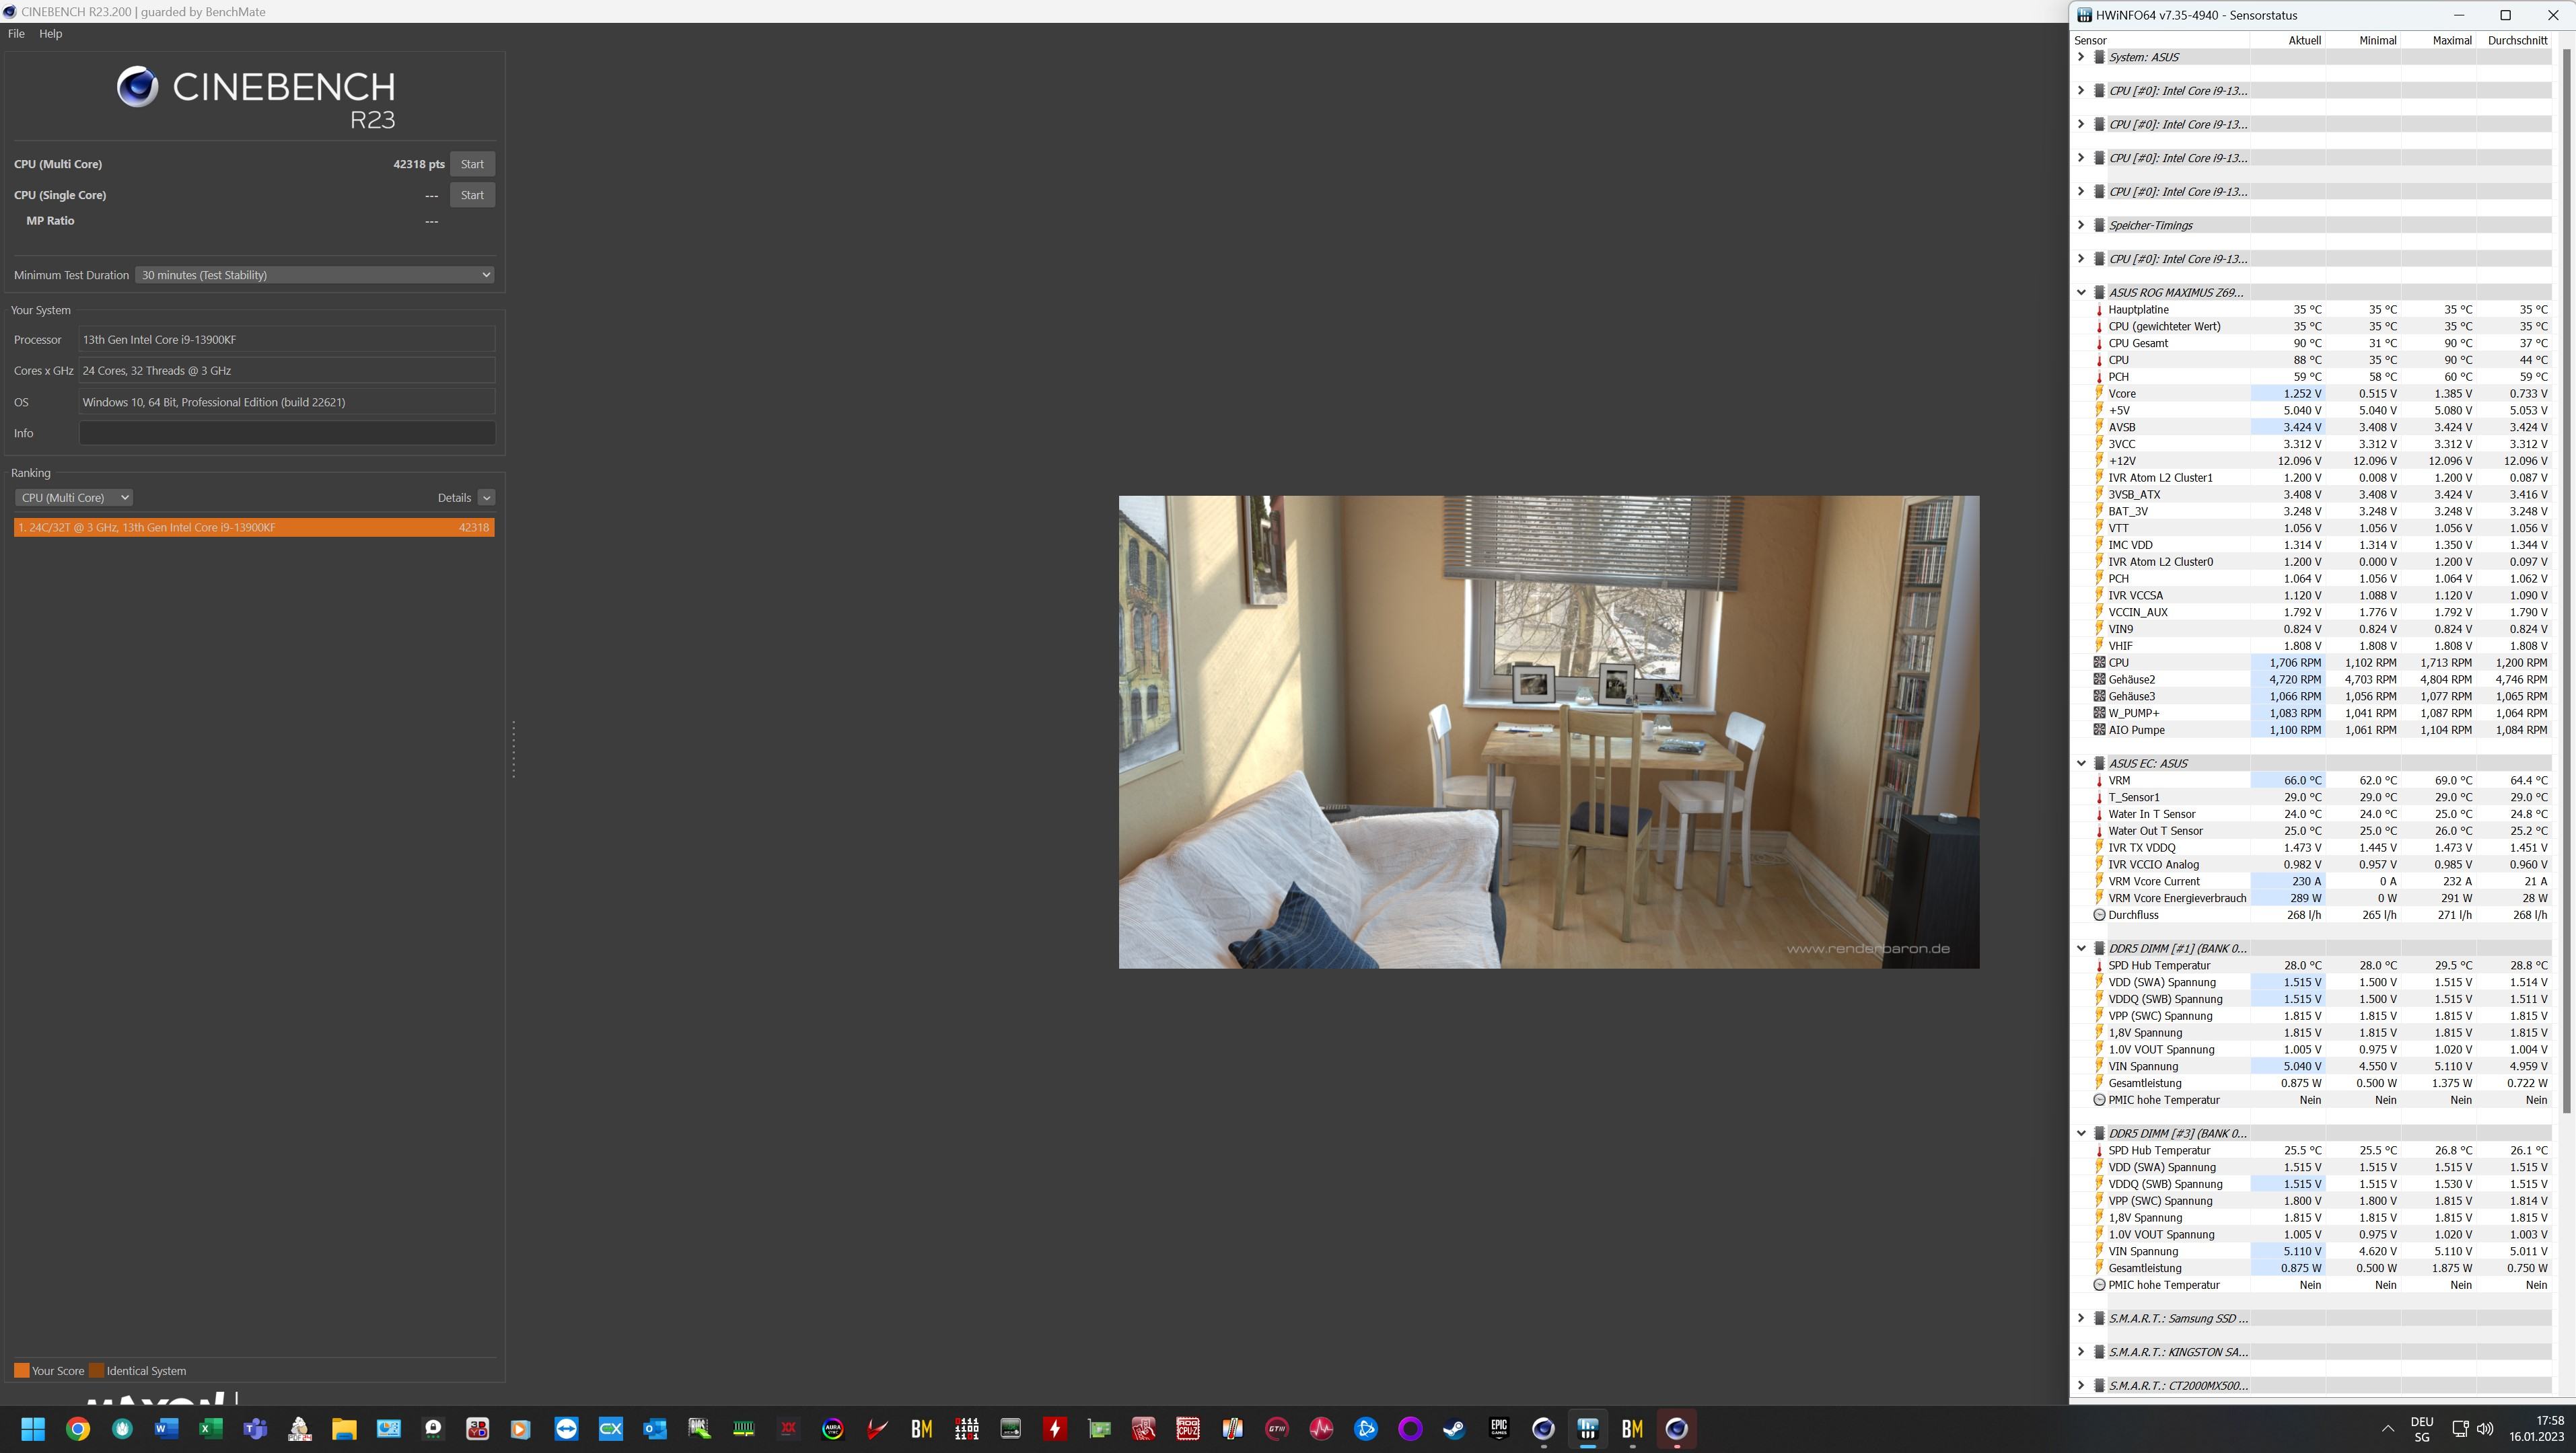Click the HWiNFO64 taskbar icon

pyautogui.click(x=1588, y=1429)
